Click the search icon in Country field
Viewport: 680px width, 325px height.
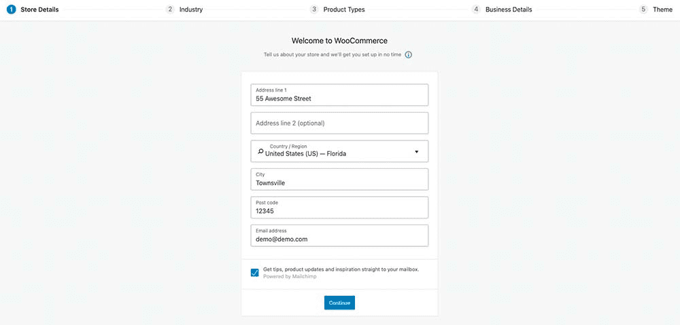pos(260,152)
